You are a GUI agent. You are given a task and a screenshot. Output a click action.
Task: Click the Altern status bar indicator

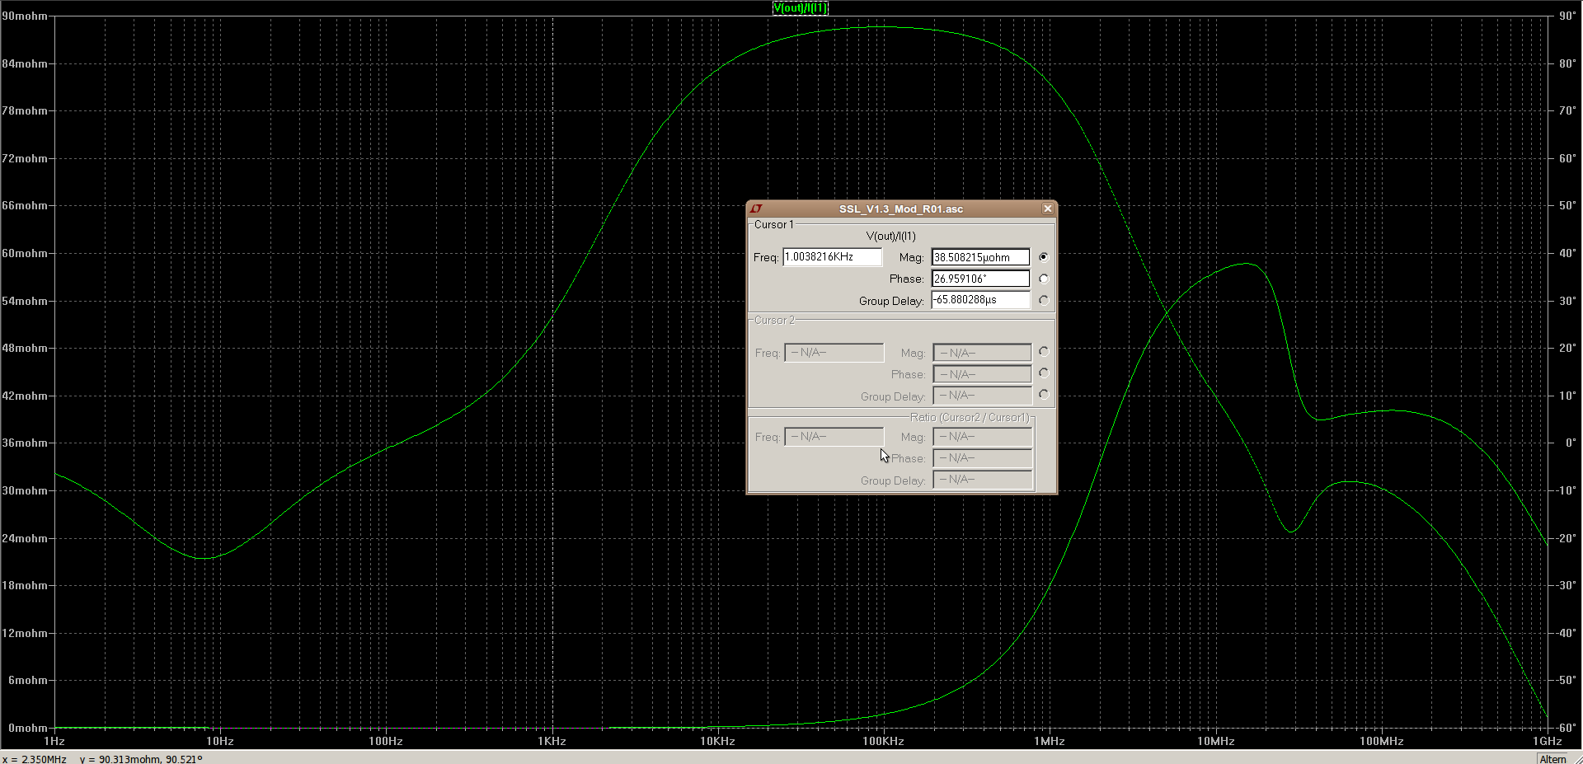(1552, 759)
